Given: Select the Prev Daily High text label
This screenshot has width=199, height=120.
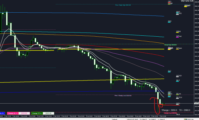Looking at the screenshot, I should pyautogui.click(x=123, y=5).
